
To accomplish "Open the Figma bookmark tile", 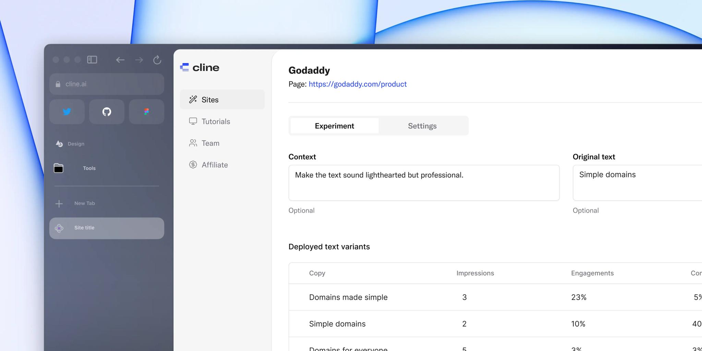I will [146, 112].
